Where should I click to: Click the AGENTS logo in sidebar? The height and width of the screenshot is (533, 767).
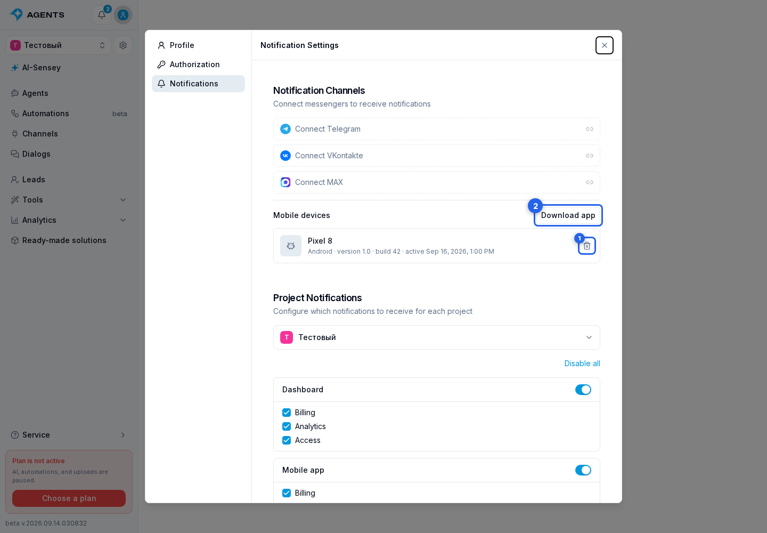point(37,15)
